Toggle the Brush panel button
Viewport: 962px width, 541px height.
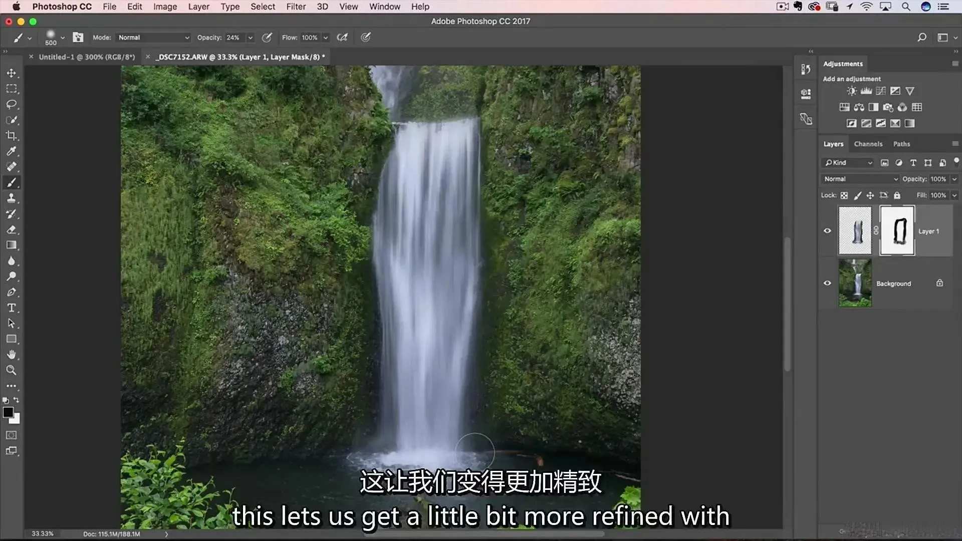click(78, 37)
